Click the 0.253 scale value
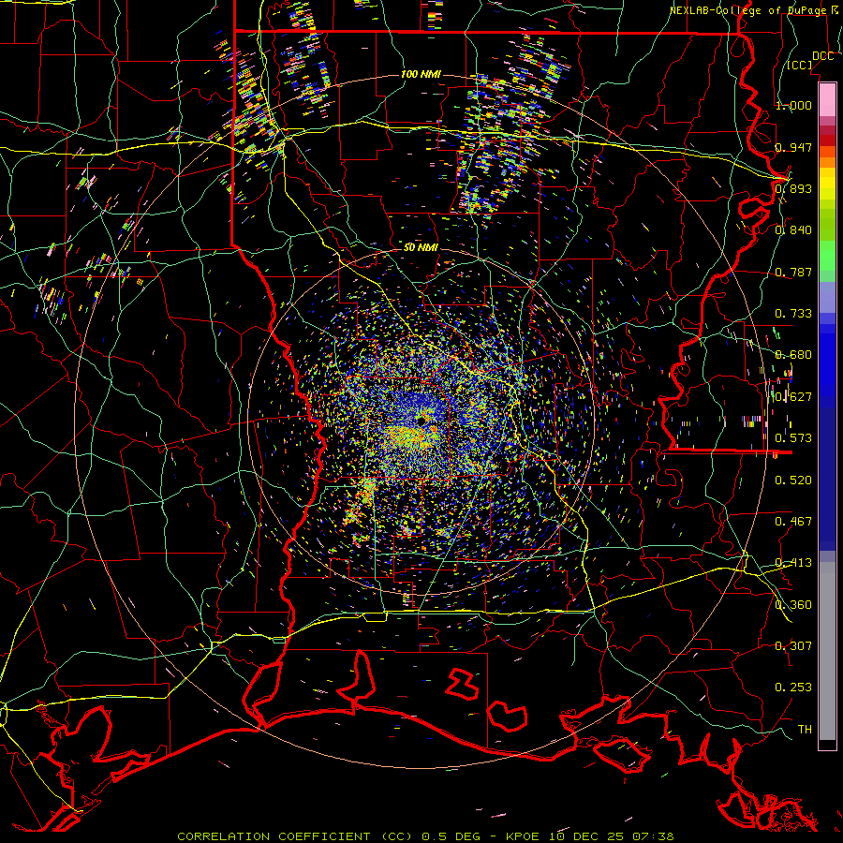The height and width of the screenshot is (843, 843). coord(793,688)
